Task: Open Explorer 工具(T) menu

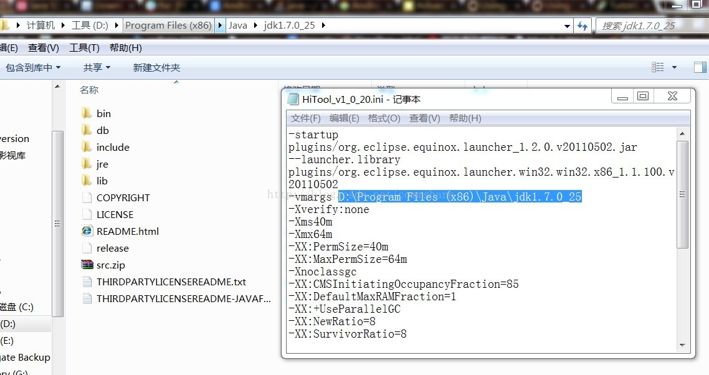Action: click(84, 48)
